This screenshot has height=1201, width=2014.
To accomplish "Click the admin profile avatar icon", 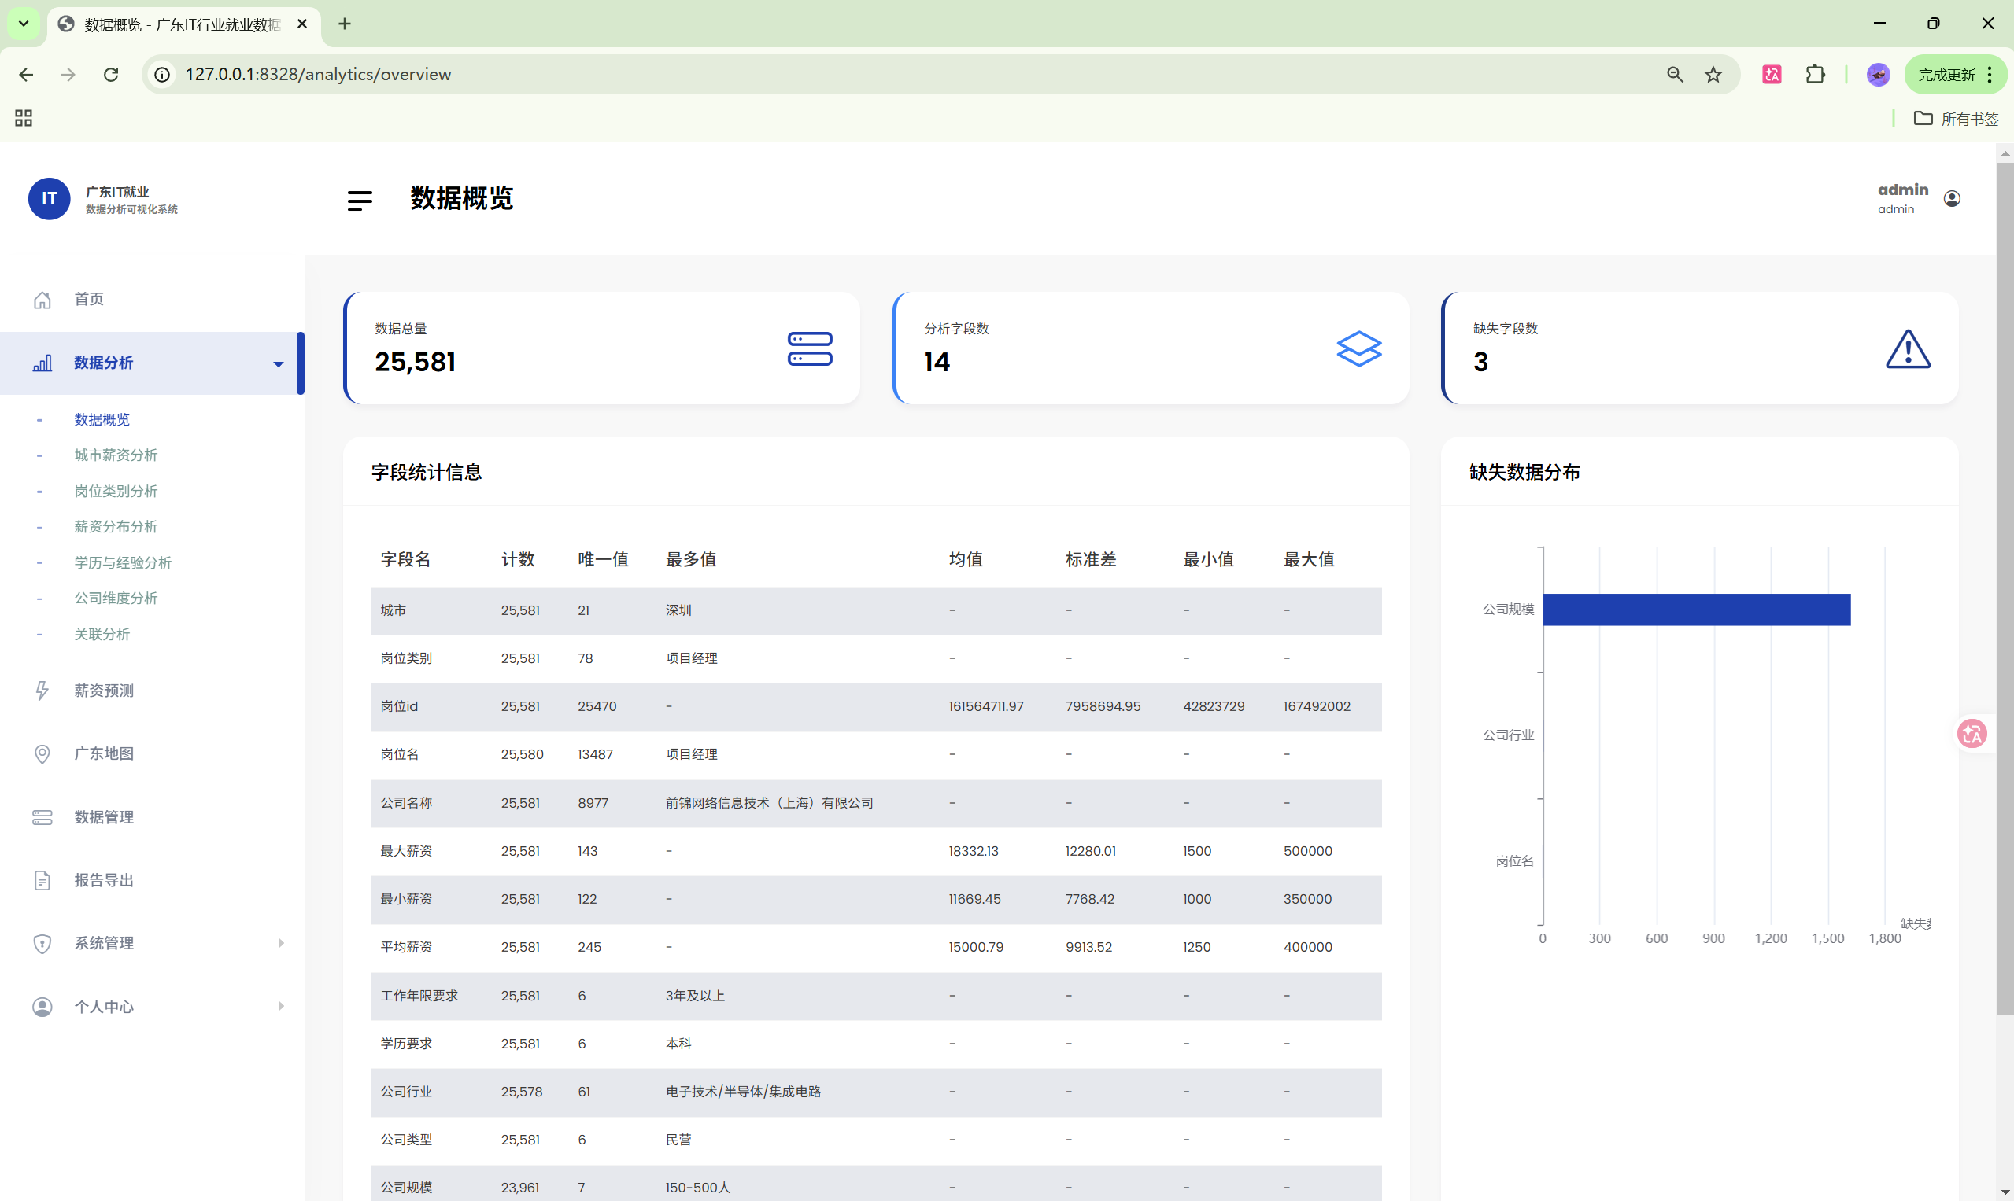I will (1951, 198).
